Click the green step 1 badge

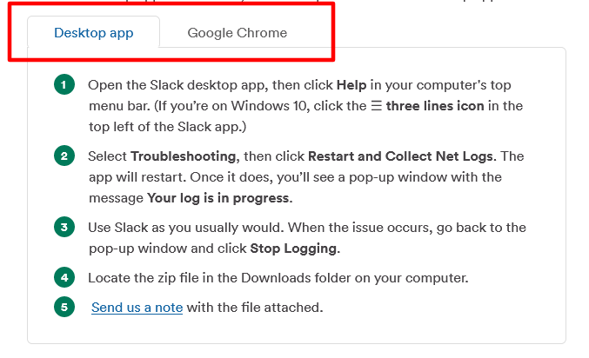point(64,85)
